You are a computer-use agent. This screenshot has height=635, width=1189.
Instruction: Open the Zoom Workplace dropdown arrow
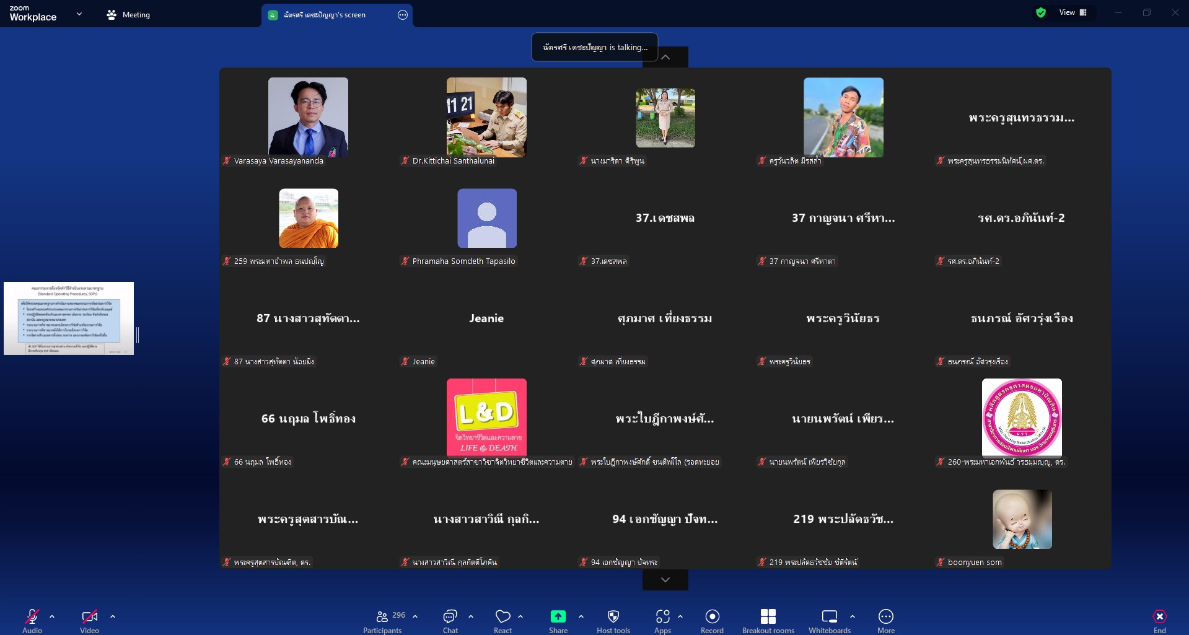tap(79, 14)
